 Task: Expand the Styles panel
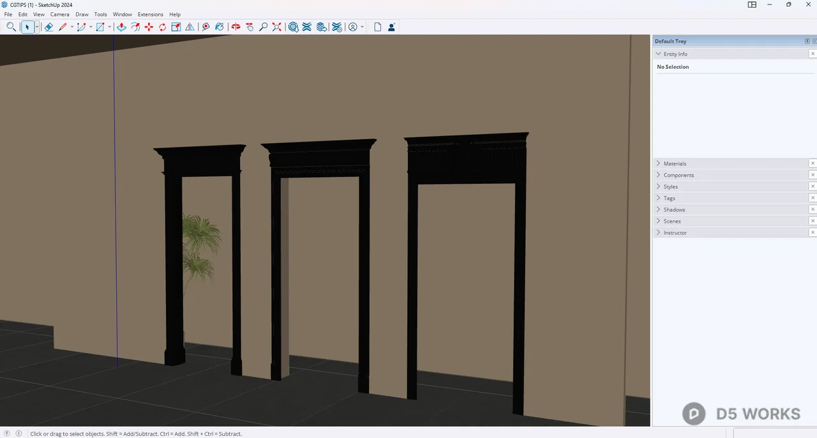click(659, 186)
